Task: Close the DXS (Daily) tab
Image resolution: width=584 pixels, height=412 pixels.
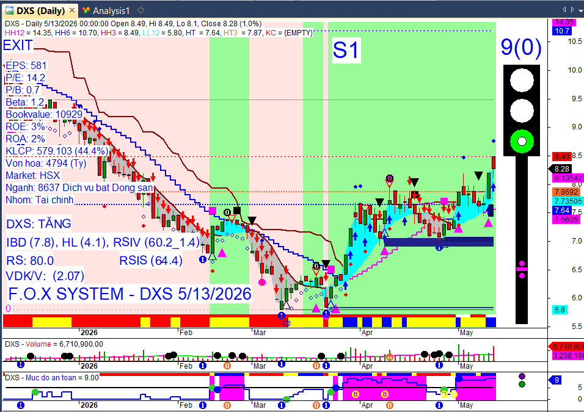Action: click(72, 10)
